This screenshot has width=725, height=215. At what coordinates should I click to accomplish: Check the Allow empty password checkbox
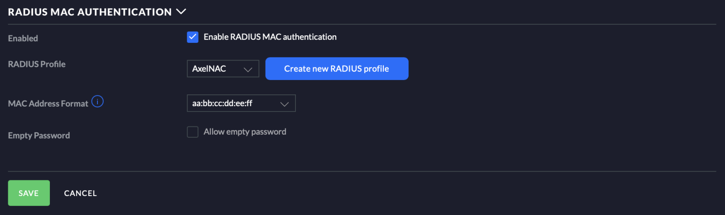[x=193, y=132]
